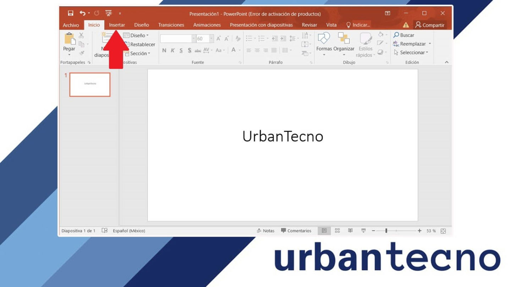Switch to the Vista tab

[331, 25]
